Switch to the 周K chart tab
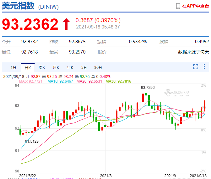Viewport: 211px width, 179px height. pyautogui.click(x=42, y=68)
